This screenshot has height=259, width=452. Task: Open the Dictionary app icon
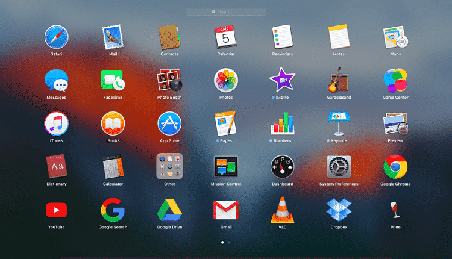57,166
